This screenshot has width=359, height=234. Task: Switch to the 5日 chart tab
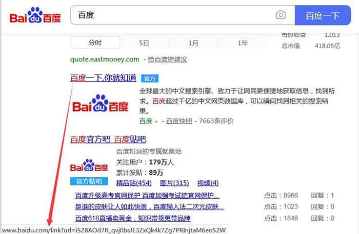coord(144,42)
